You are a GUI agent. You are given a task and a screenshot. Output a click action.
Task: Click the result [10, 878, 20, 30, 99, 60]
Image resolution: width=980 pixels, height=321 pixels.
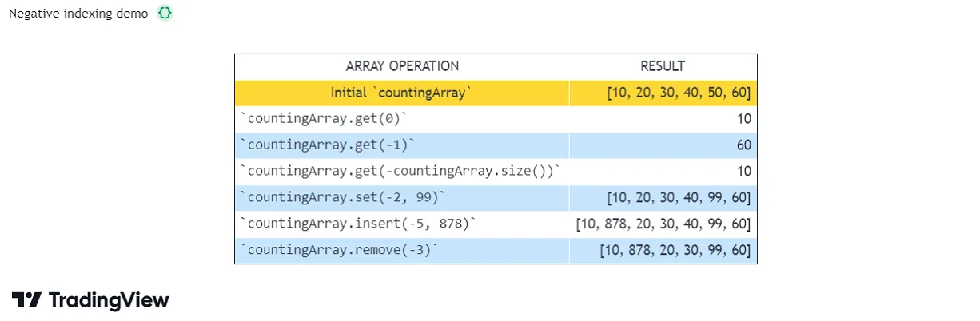tap(675, 251)
